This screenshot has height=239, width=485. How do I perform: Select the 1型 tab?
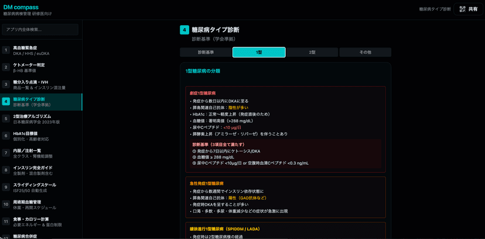point(259,53)
